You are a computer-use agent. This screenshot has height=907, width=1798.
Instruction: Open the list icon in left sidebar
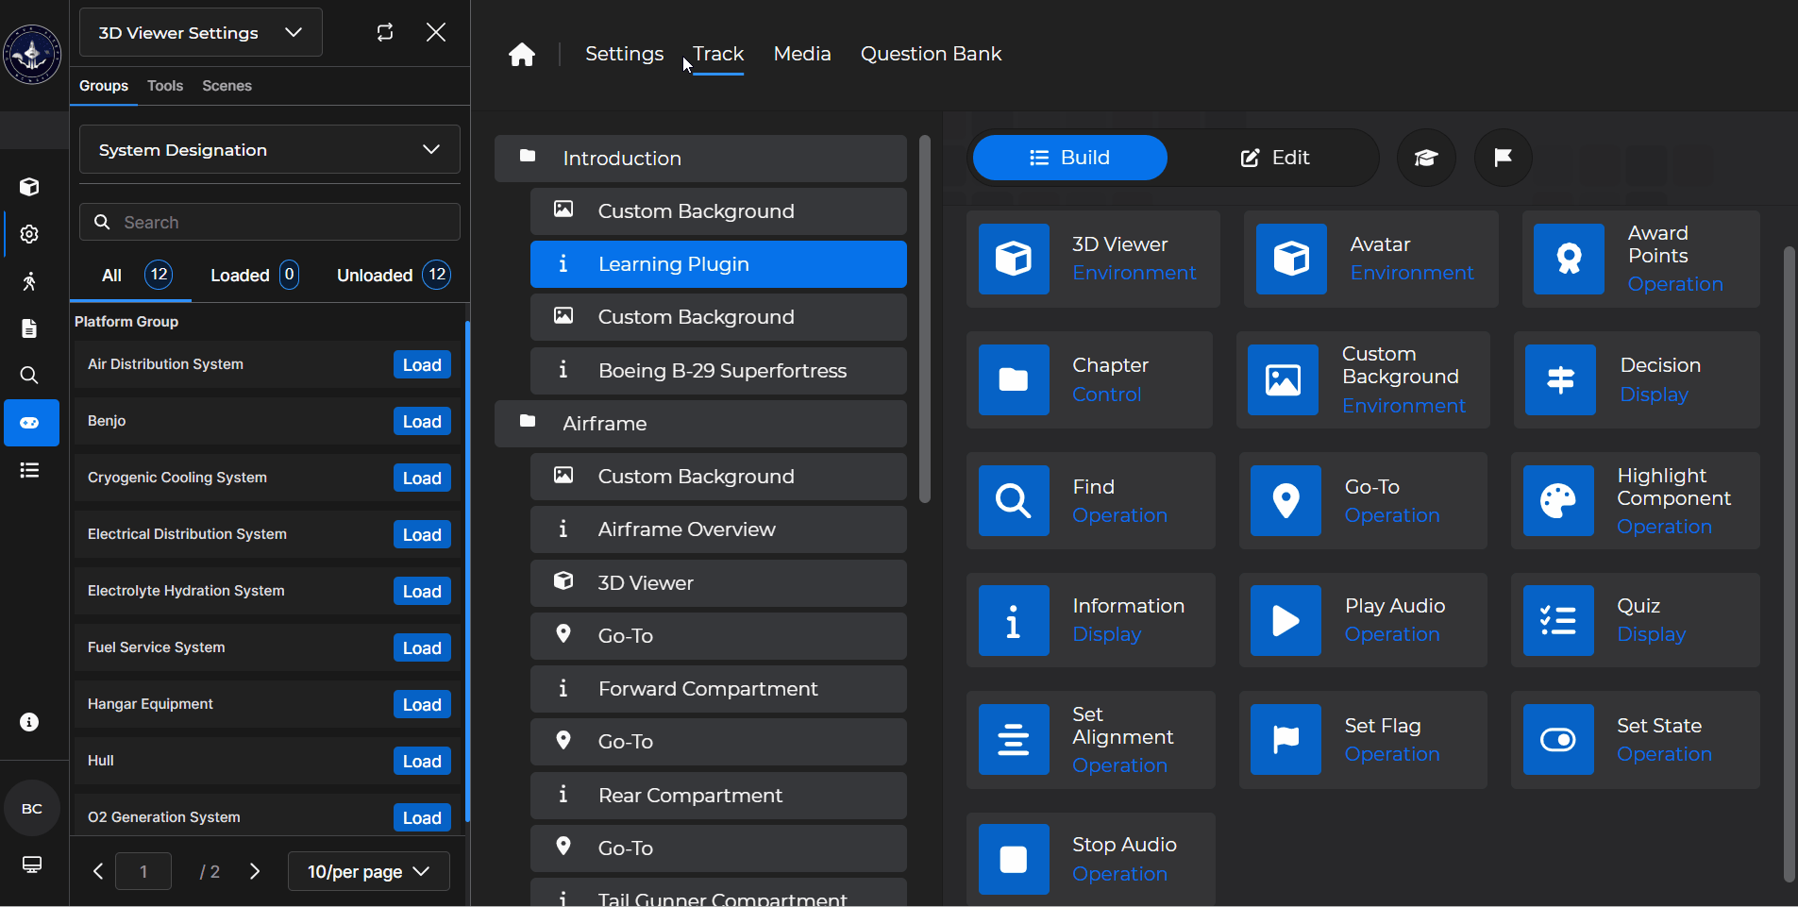coord(29,470)
